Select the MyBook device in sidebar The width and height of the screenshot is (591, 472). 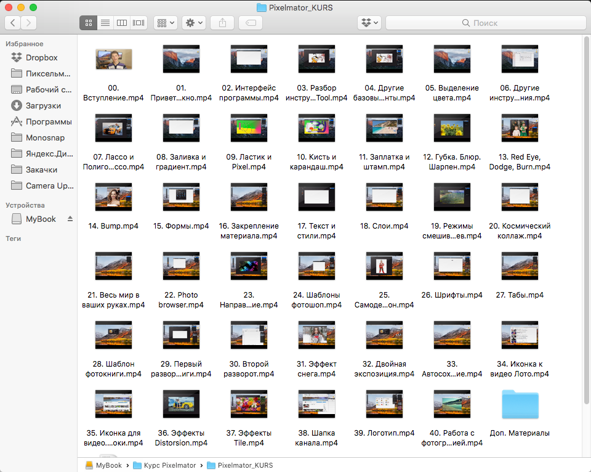(x=39, y=219)
